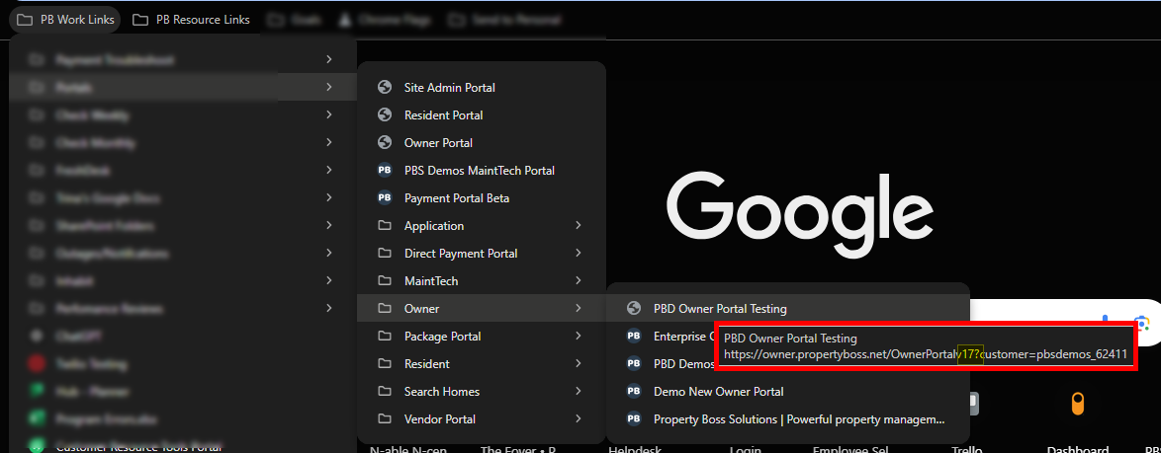Viewport: 1161px width, 453px height.
Task: Expand the Package Portal submenu arrow
Action: (x=579, y=337)
